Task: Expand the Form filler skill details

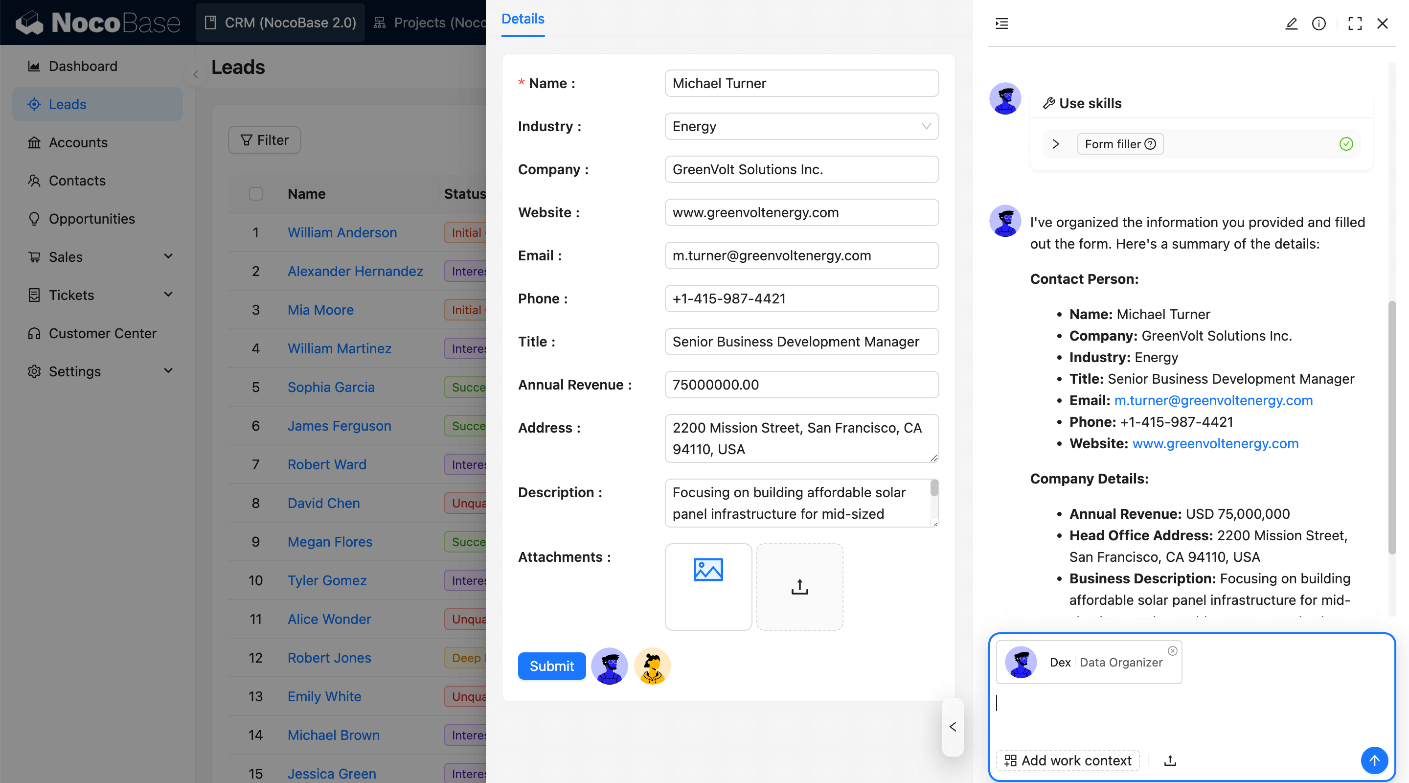Action: pyautogui.click(x=1056, y=144)
